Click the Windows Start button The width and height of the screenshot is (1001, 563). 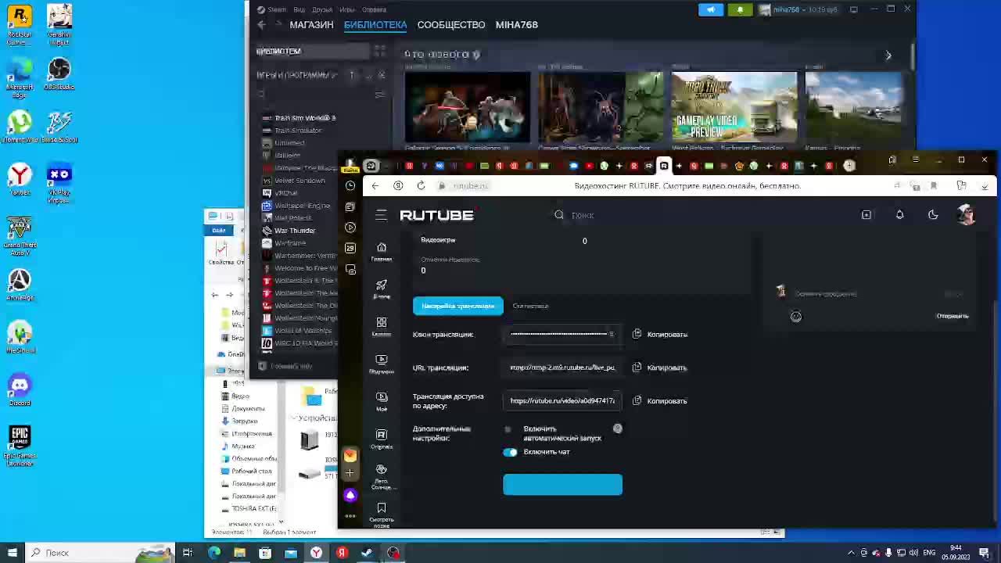pyautogui.click(x=11, y=553)
